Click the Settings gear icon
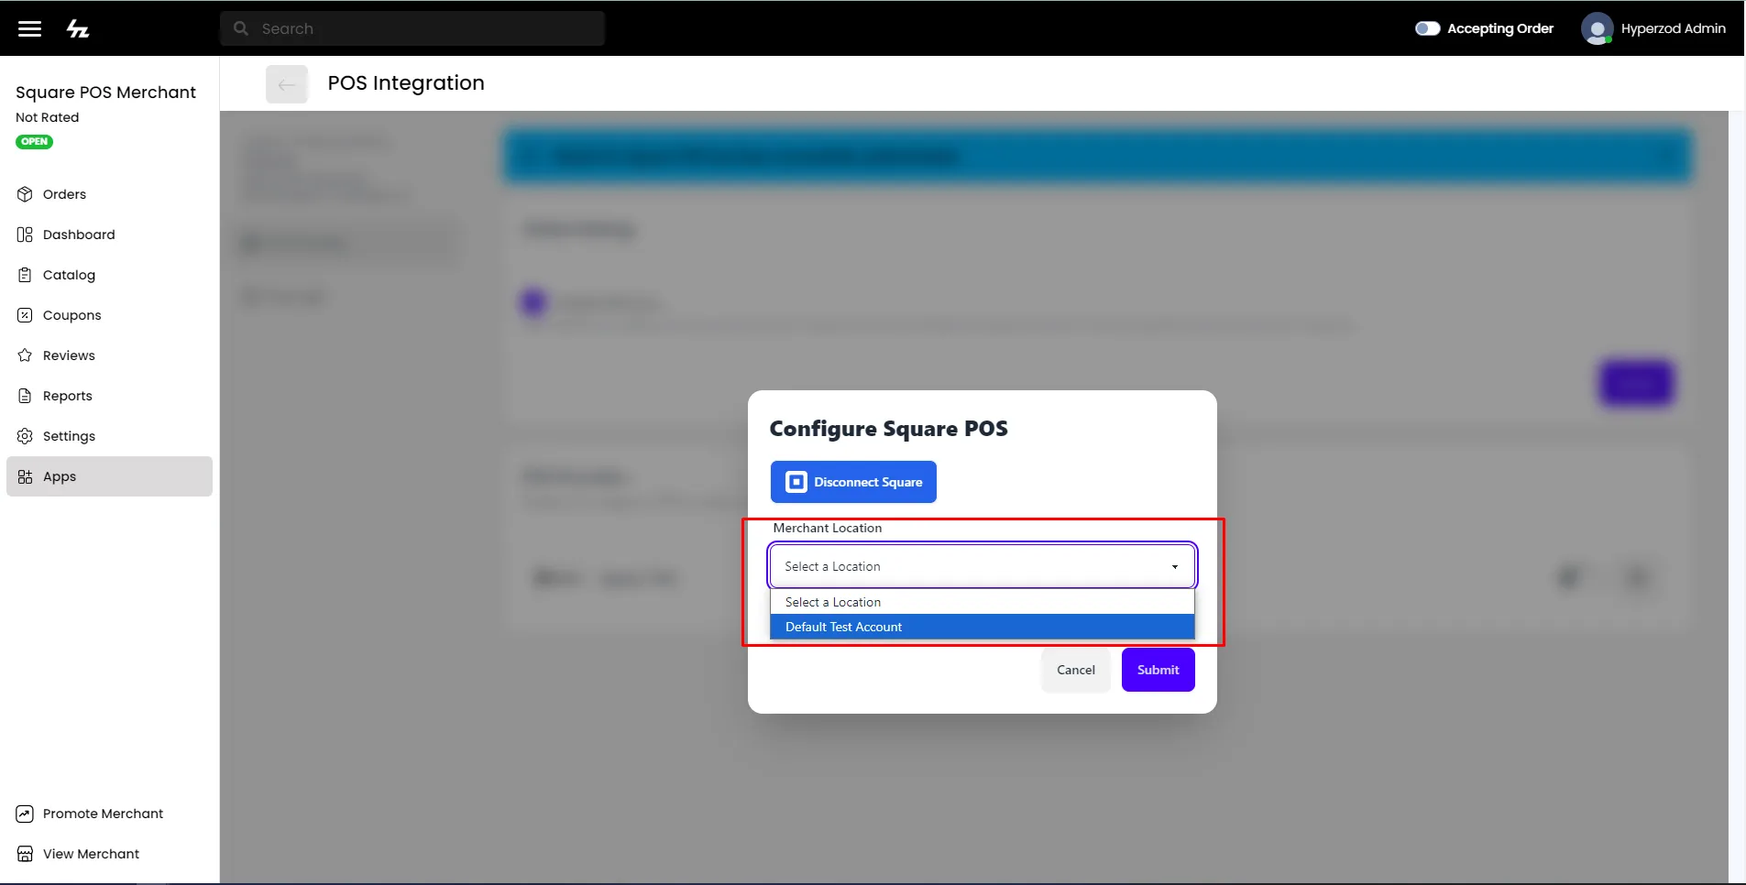Screen dimensions: 1746x885 point(25,436)
